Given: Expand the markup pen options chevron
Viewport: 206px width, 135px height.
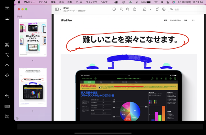Looking at the screenshot, I should point(151,9).
